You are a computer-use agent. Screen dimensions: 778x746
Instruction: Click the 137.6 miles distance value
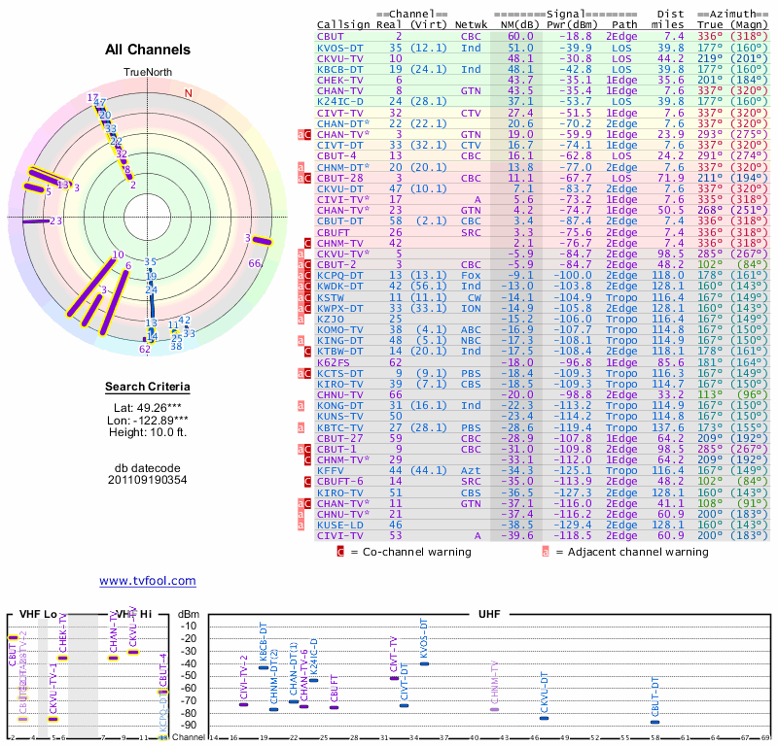pos(667,427)
